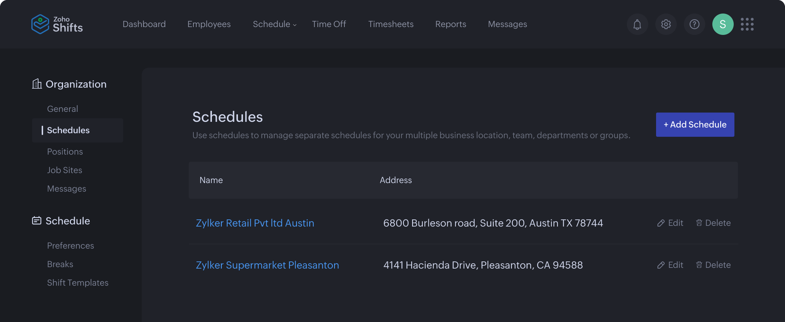Select Schedules in the sidebar
Image resolution: width=785 pixels, height=322 pixels.
pos(68,130)
